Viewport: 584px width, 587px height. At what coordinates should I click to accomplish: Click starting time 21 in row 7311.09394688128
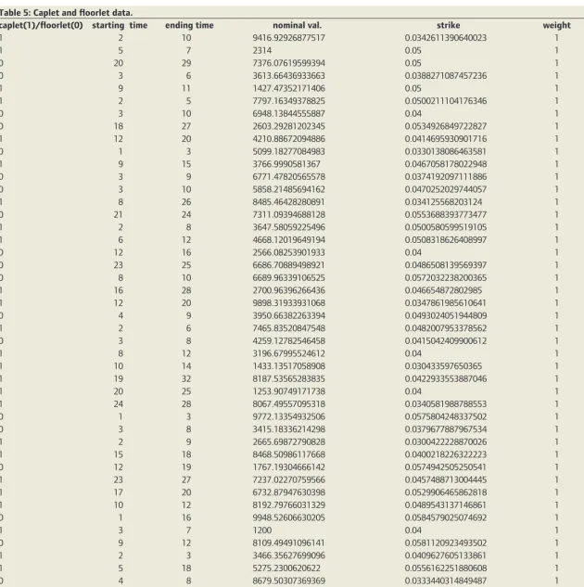click(x=119, y=215)
